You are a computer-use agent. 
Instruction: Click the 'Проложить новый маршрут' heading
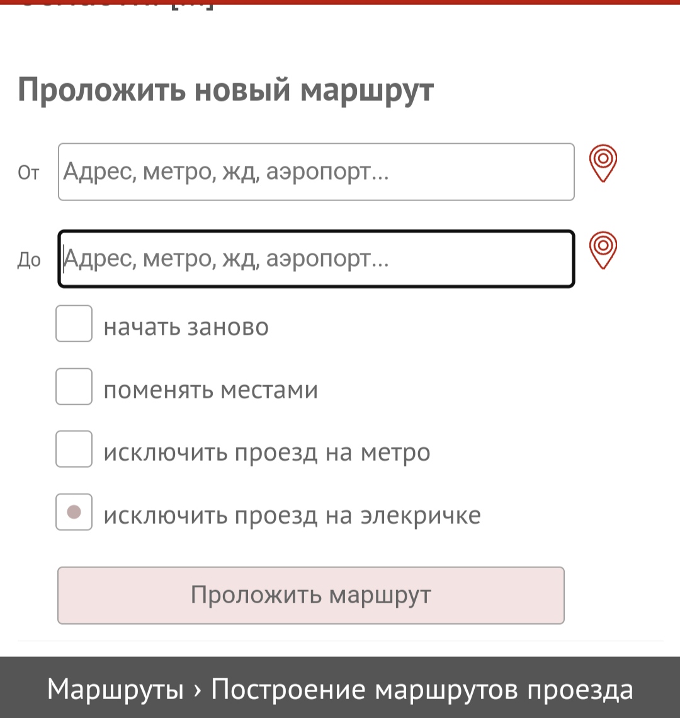225,90
